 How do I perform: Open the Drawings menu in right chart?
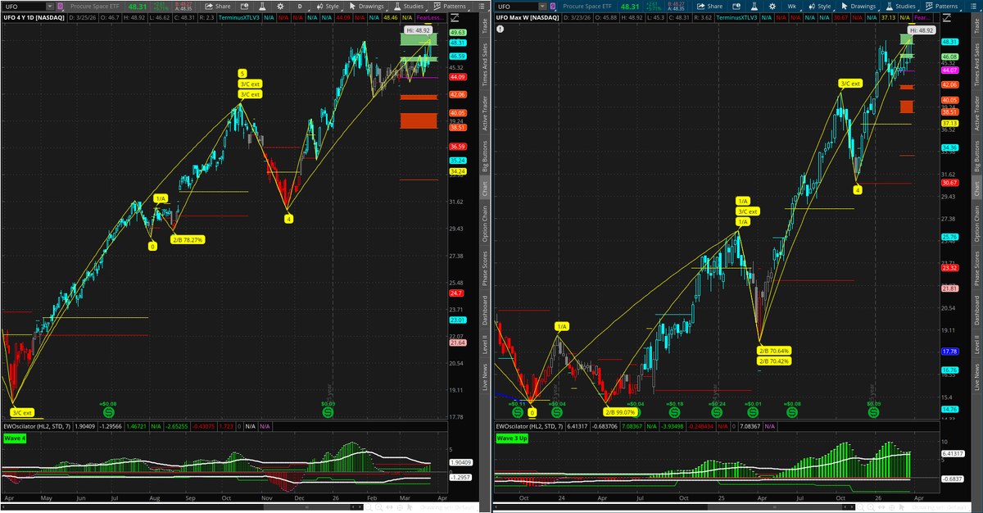(x=858, y=7)
